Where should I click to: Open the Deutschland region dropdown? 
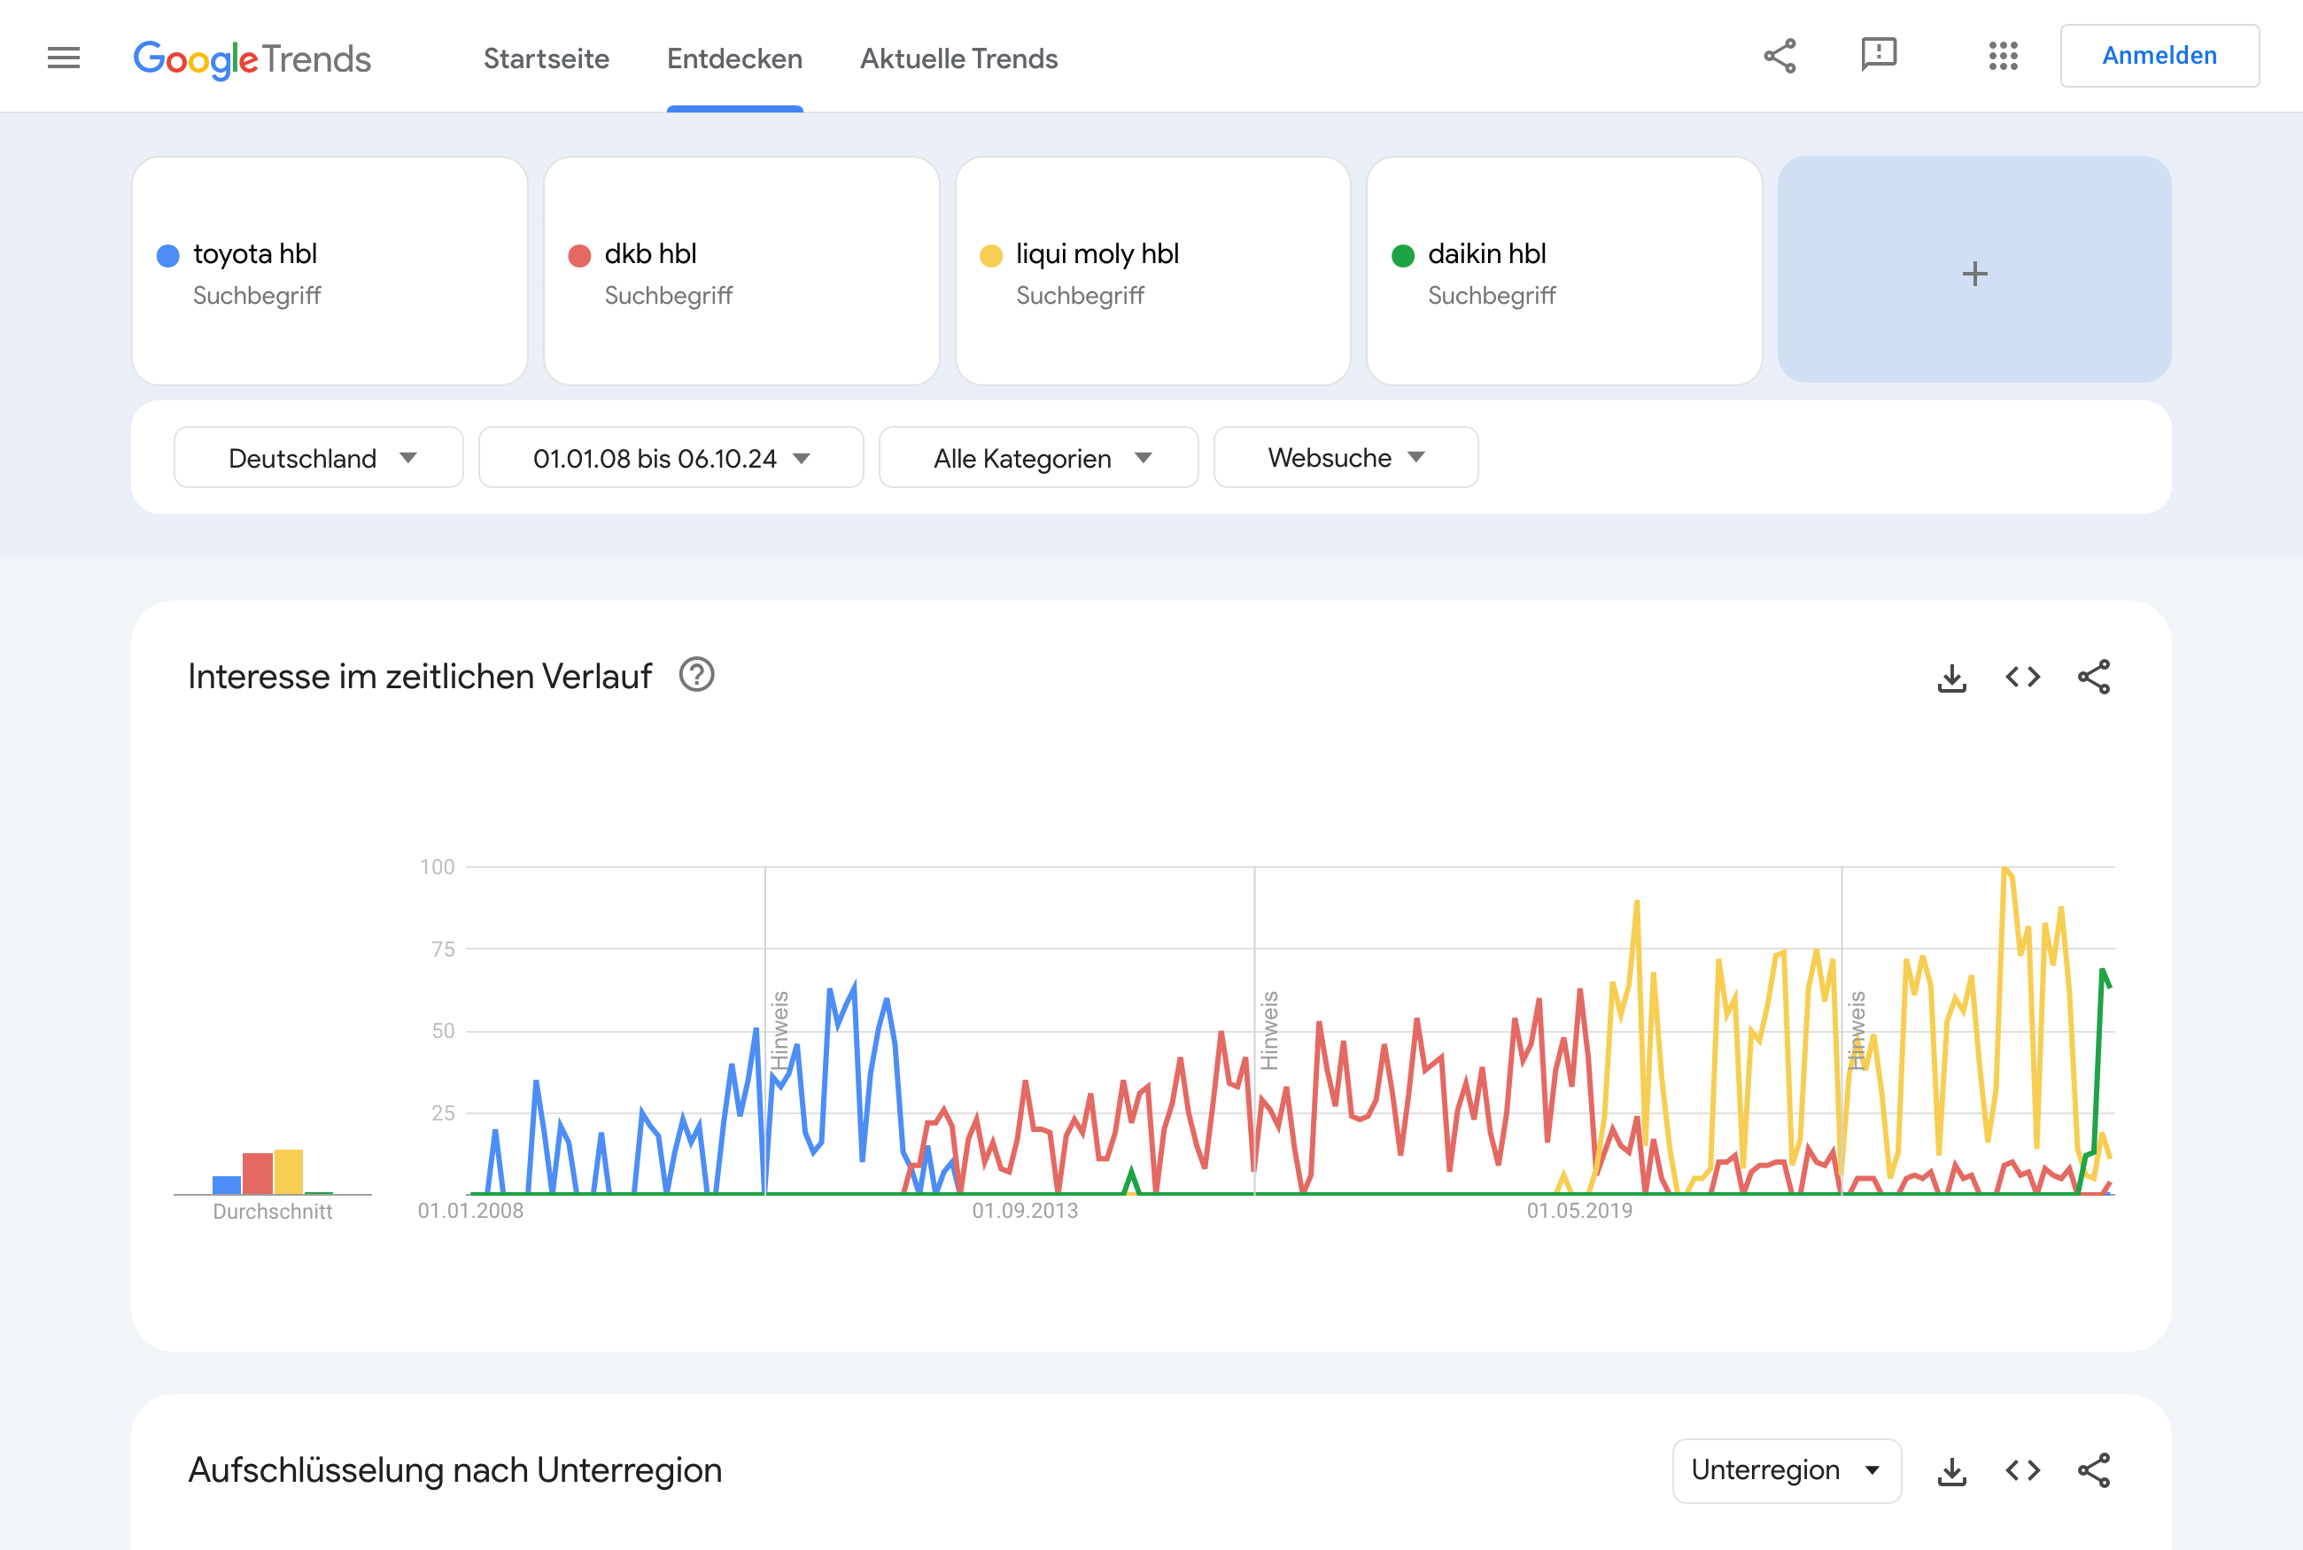click(318, 458)
